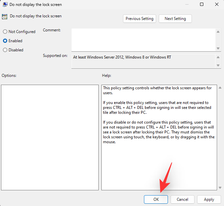
Task: Apply the policy setting
Action: [x=209, y=199]
